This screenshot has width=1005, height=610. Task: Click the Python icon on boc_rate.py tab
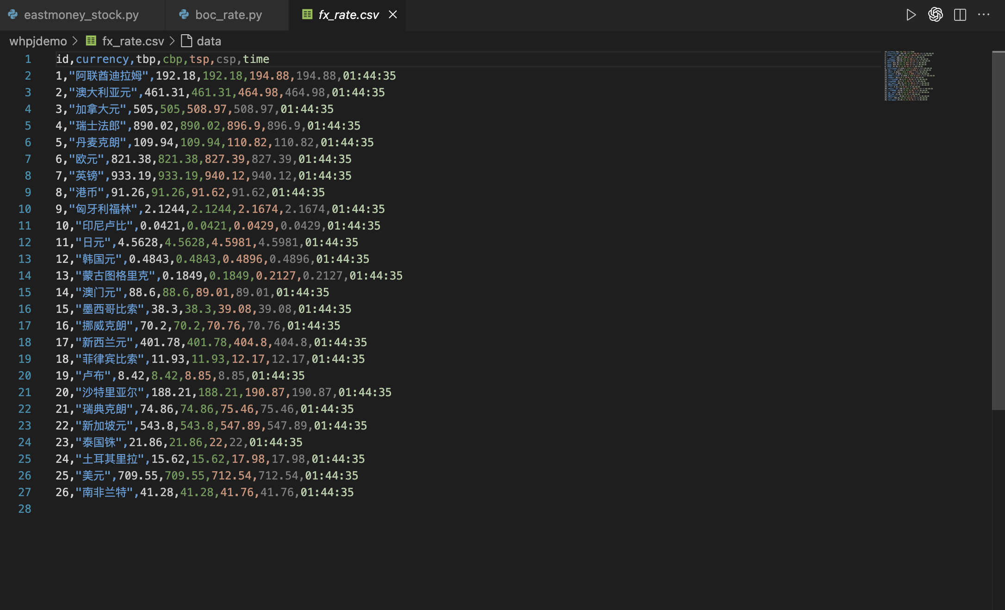tap(184, 15)
